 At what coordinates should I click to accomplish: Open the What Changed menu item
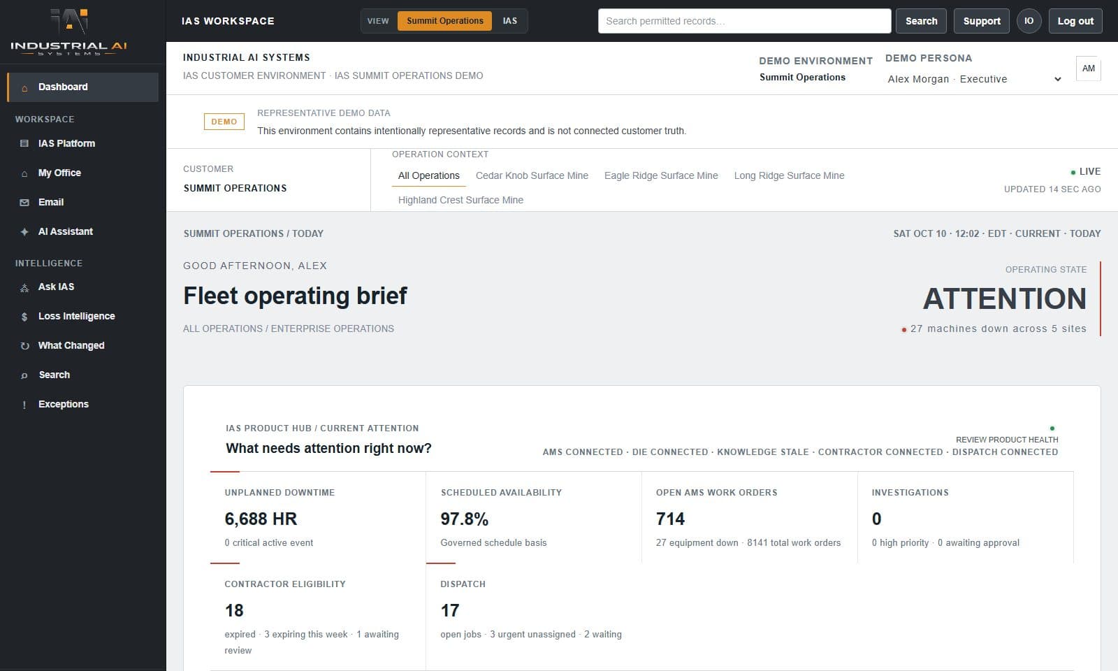click(x=82, y=346)
